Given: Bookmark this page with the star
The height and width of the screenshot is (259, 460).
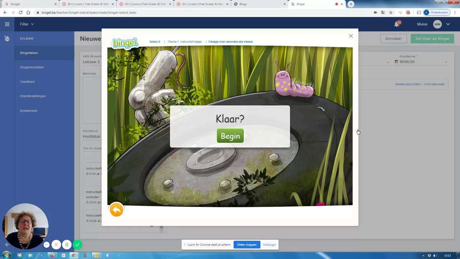Looking at the screenshot, I should [x=391, y=12].
